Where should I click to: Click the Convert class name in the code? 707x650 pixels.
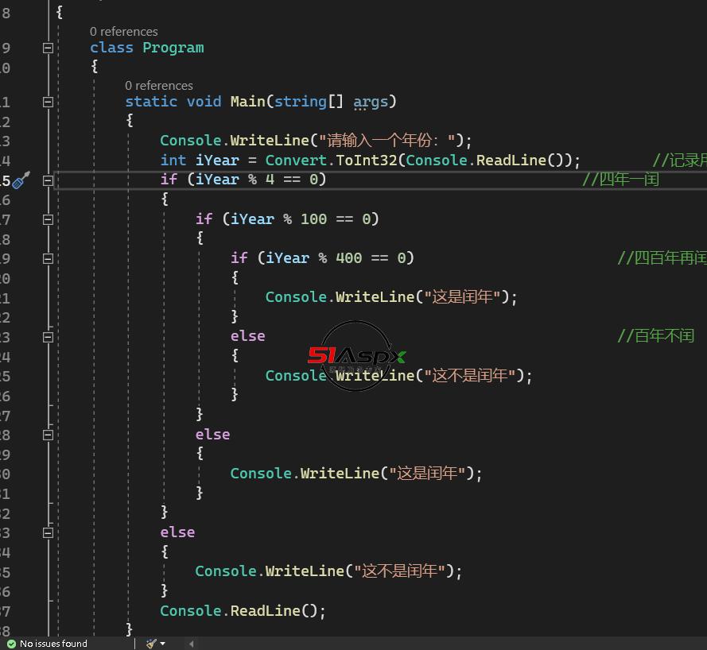[x=296, y=161]
